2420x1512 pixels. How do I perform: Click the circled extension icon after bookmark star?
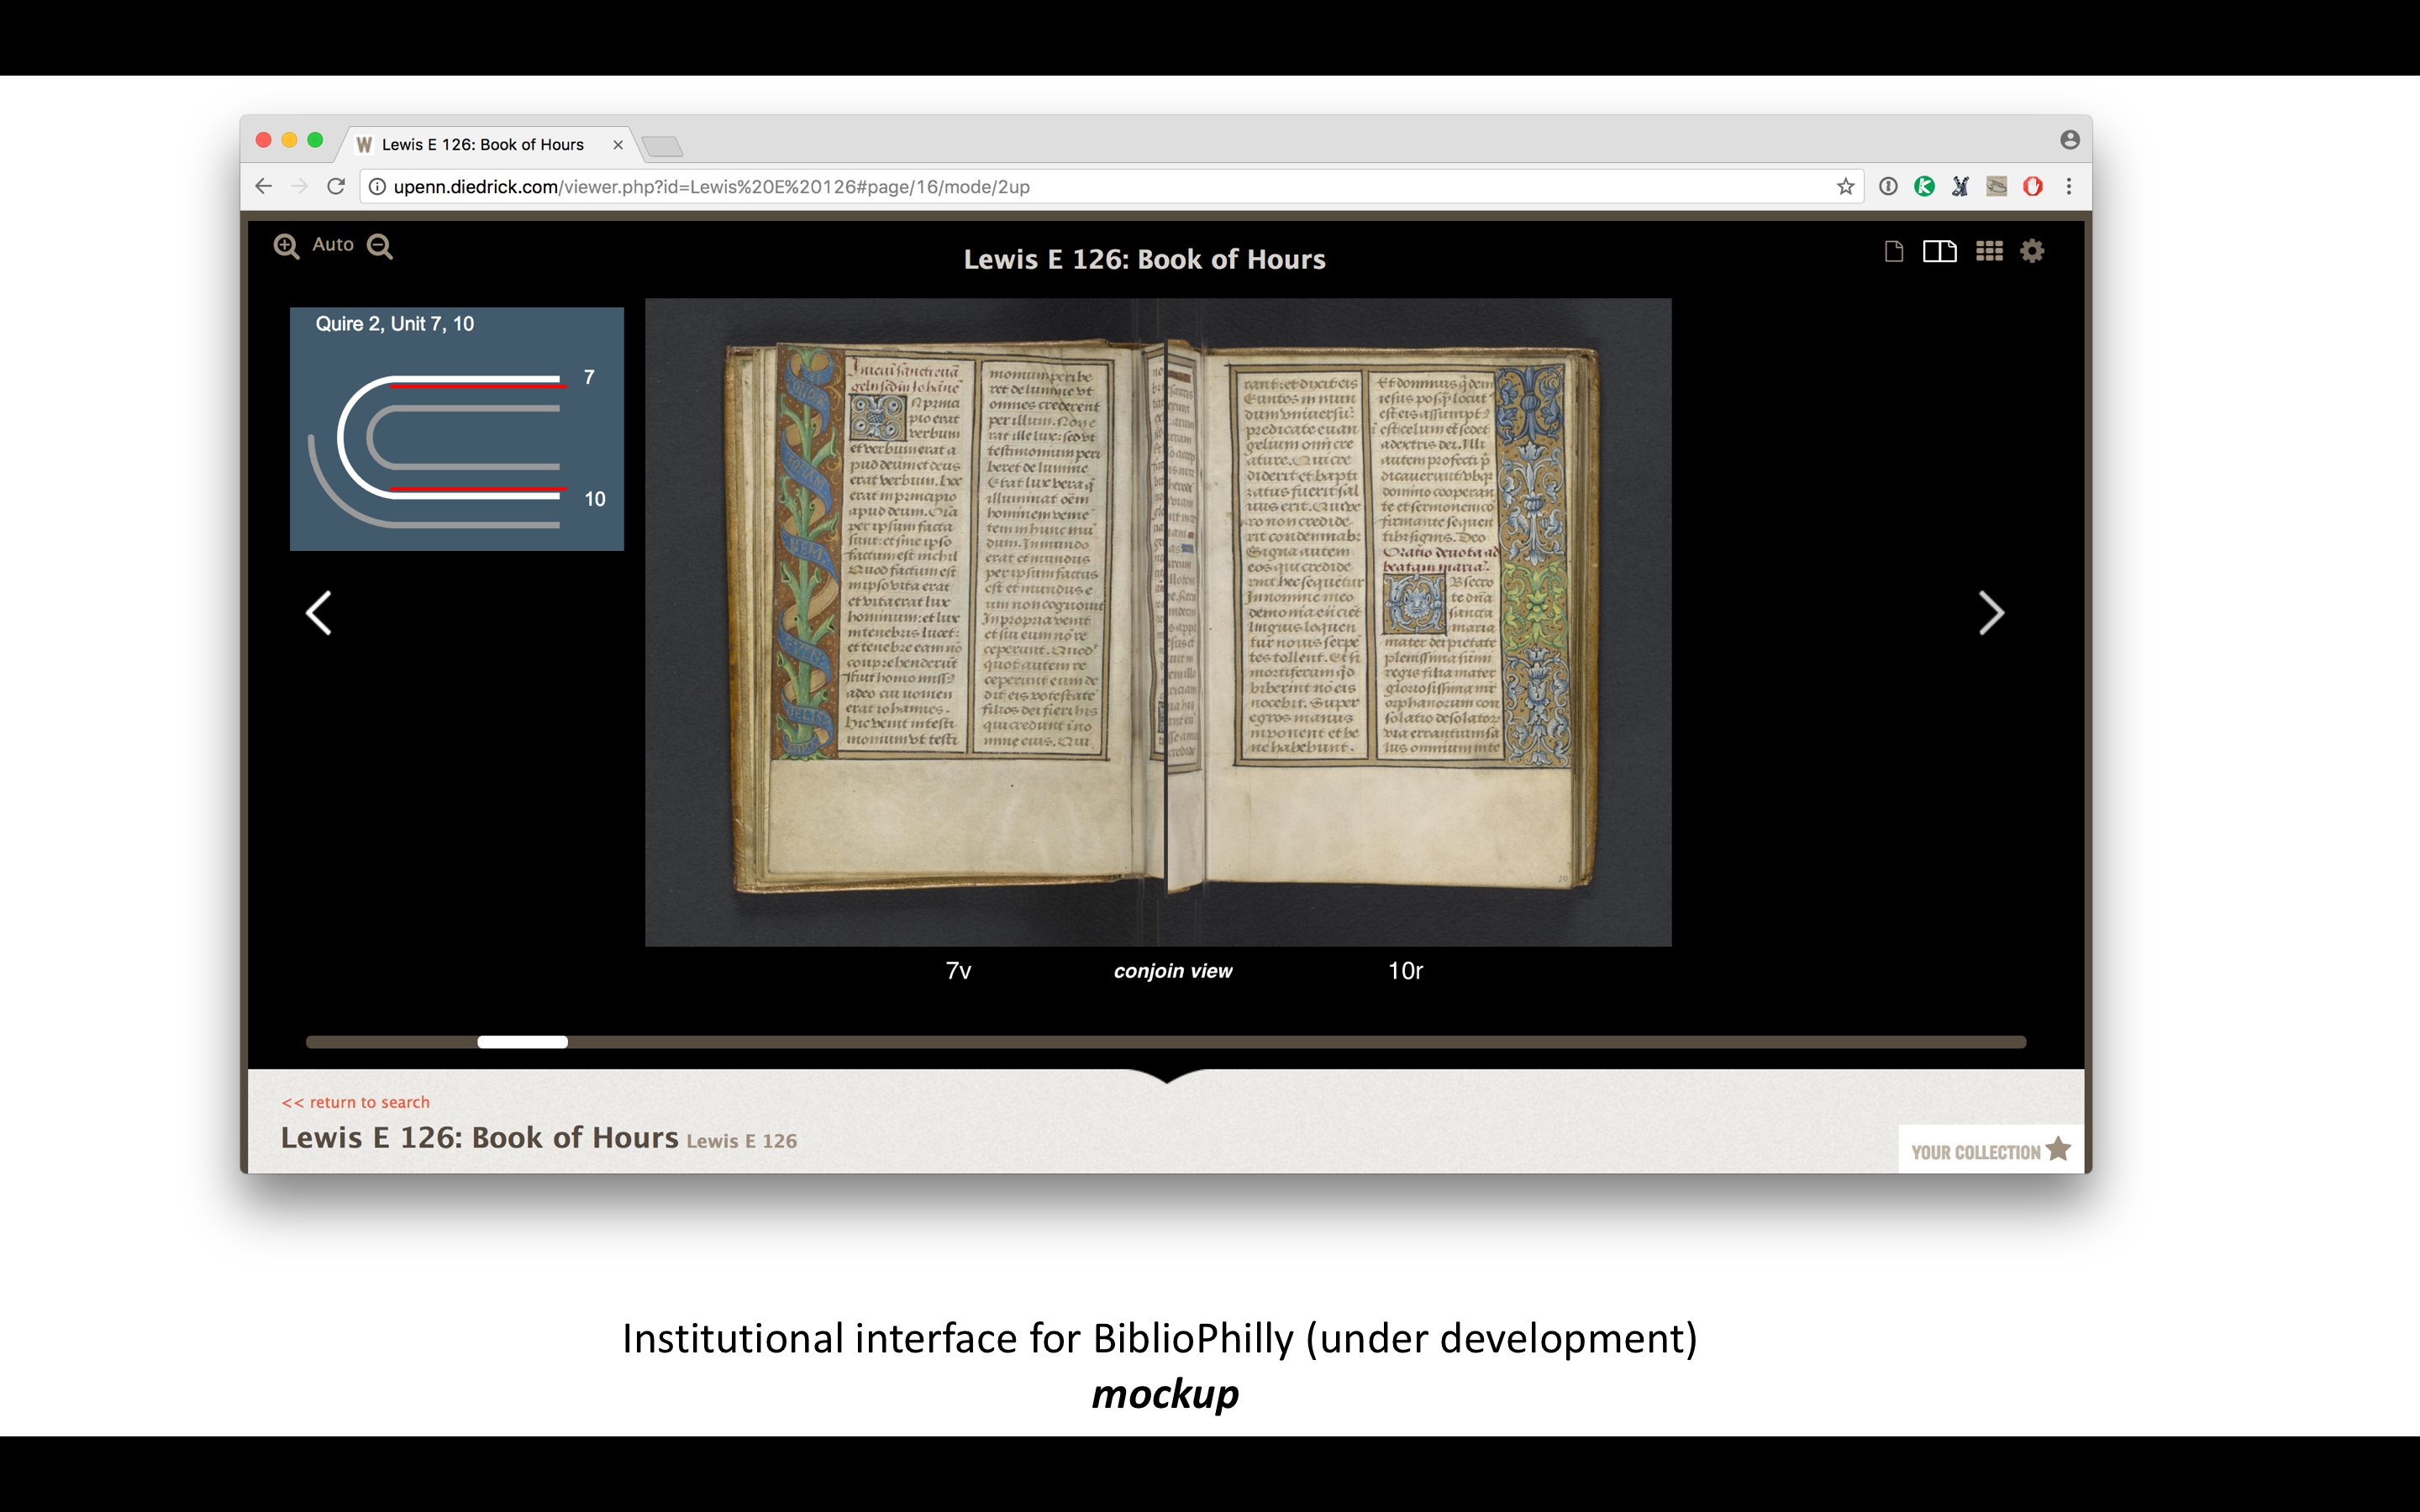1888,186
